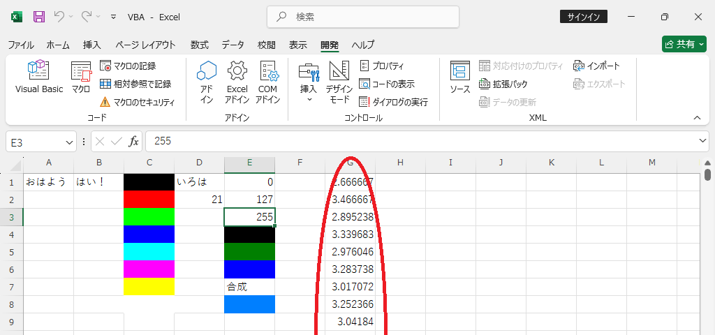The width and height of the screenshot is (715, 335).
Task: Click the light blue cell E8
Action: [x=249, y=304]
